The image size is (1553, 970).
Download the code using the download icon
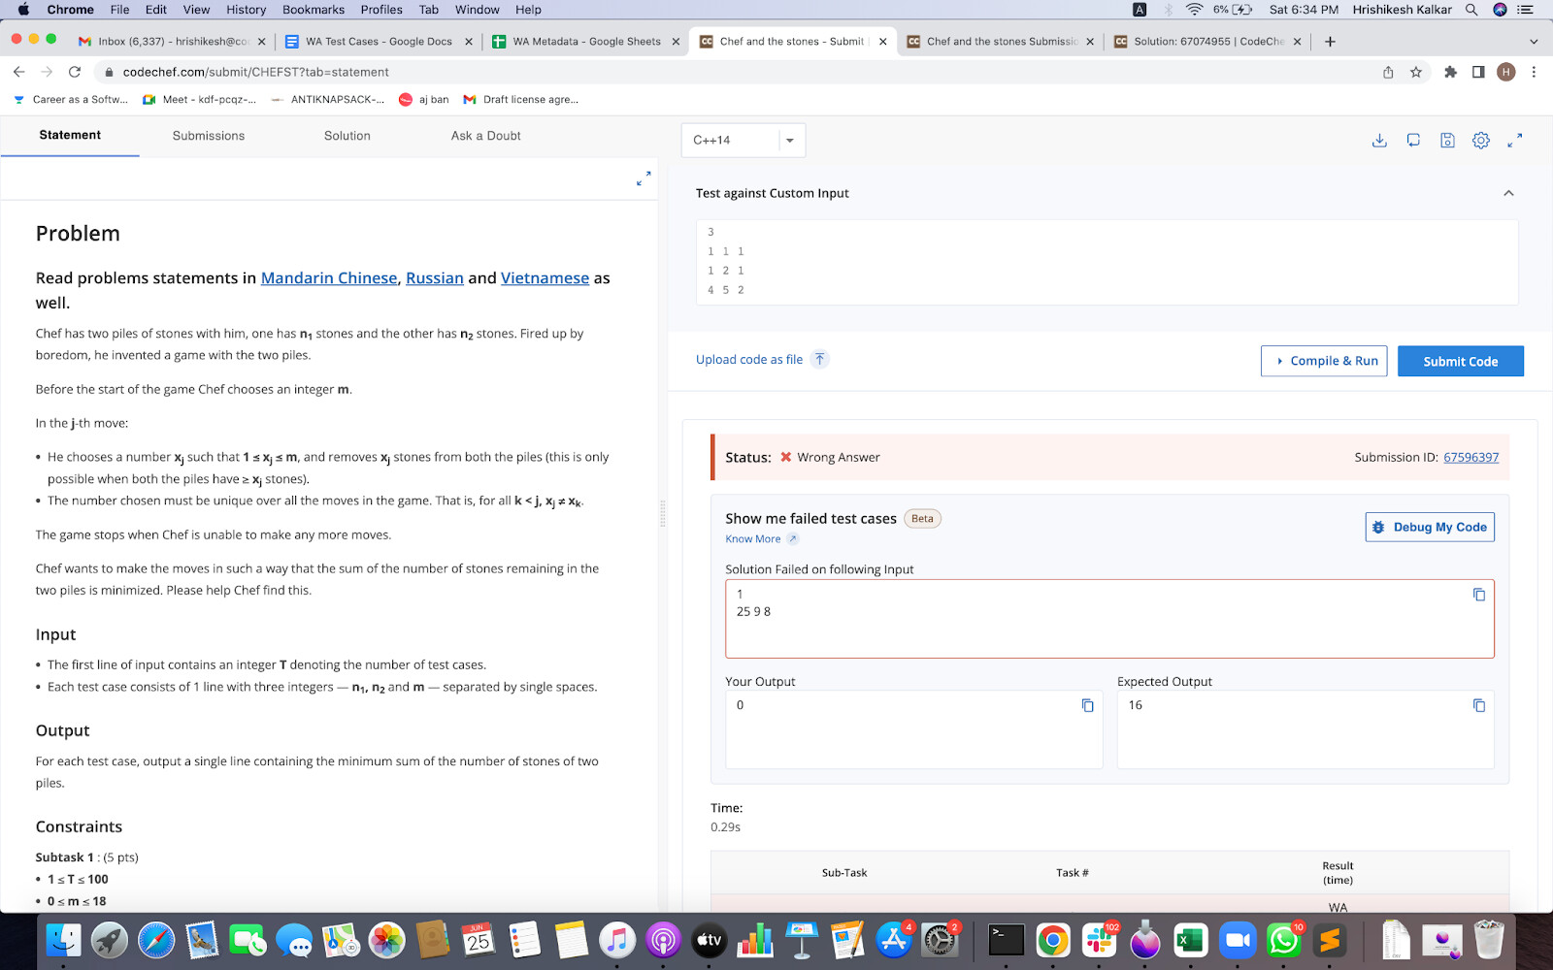coord(1379,141)
